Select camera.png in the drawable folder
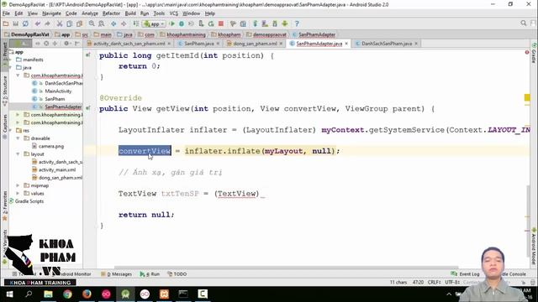The height and width of the screenshot is (302, 538). tap(50, 146)
